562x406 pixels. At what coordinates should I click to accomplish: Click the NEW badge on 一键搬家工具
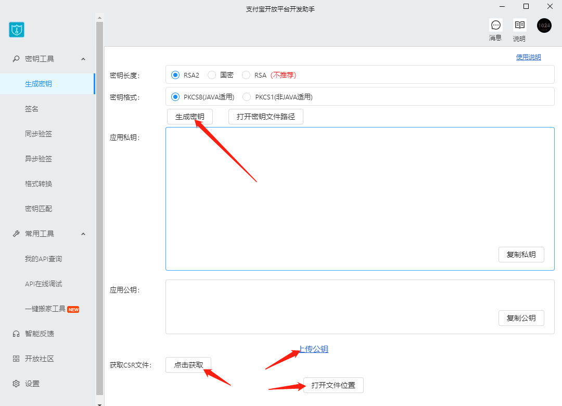click(x=73, y=310)
